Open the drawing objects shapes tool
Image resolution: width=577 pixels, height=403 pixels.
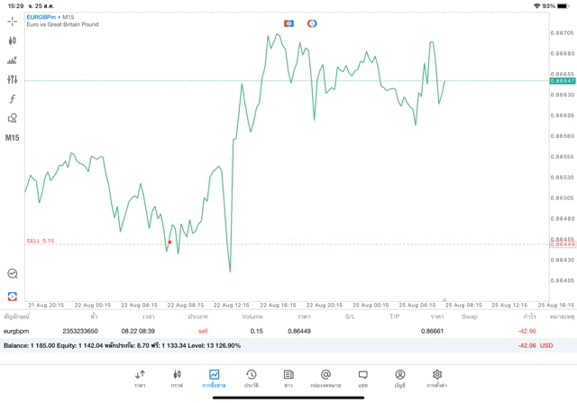13,118
